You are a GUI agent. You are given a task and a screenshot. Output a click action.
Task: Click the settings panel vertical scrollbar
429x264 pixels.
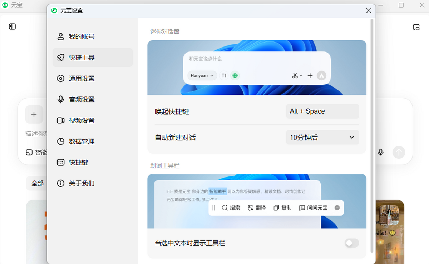point(372,136)
